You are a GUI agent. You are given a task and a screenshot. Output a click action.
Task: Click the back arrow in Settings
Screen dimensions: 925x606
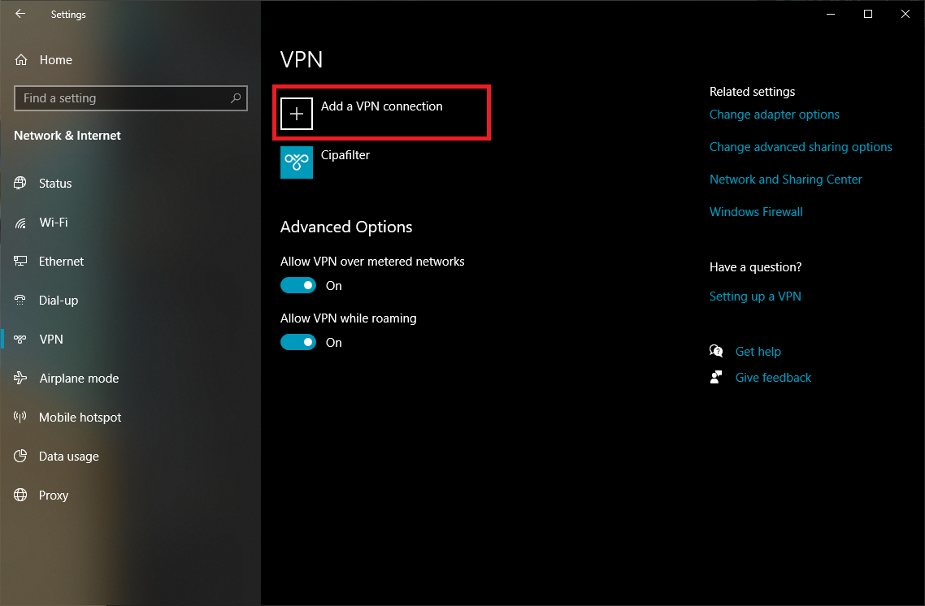(20, 14)
